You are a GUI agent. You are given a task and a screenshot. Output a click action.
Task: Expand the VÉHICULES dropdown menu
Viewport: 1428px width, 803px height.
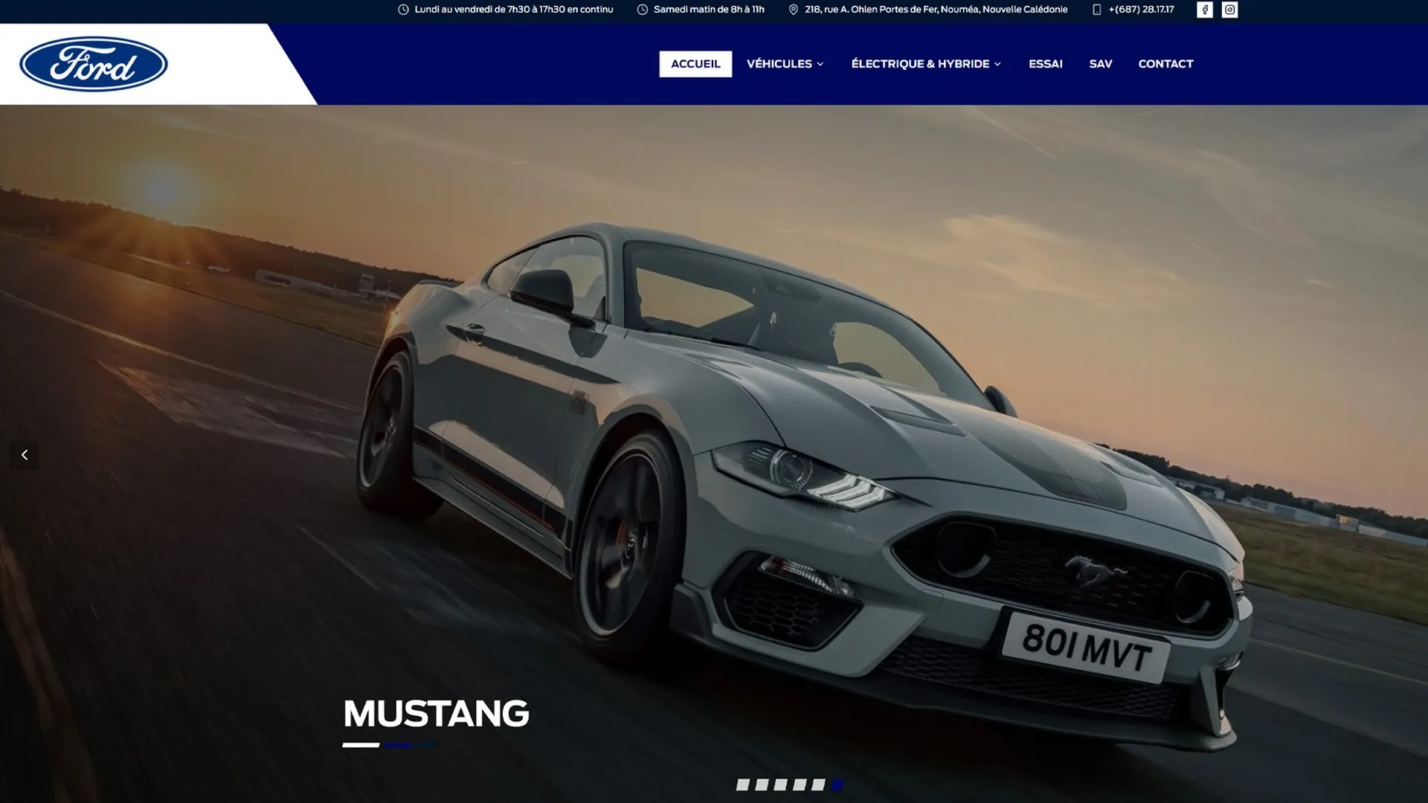tap(785, 64)
